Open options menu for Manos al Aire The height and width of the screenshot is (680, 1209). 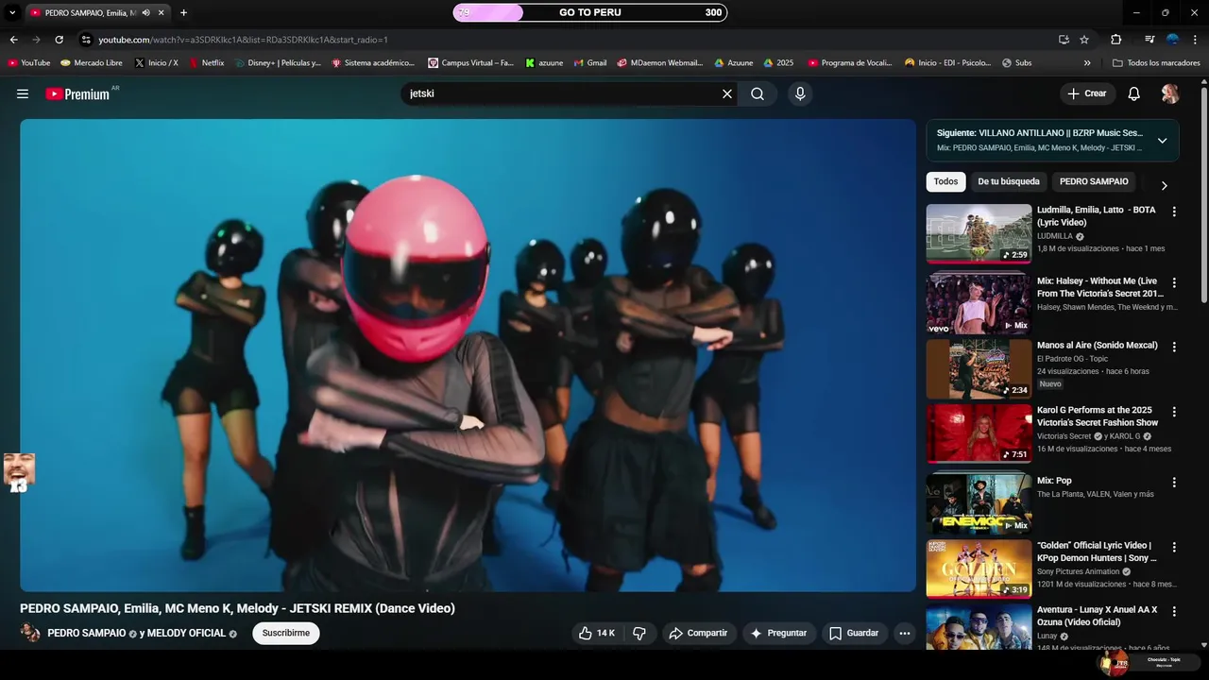pyautogui.click(x=1174, y=347)
